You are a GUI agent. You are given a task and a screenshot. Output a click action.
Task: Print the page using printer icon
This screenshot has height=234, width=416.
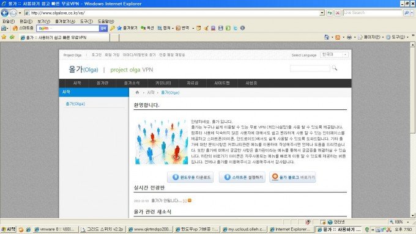(x=349, y=37)
